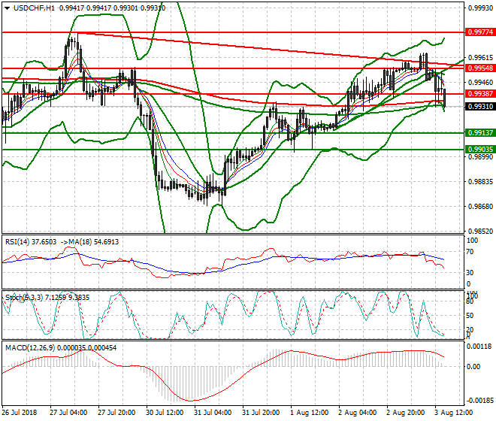496x421 pixels.
Task: Click the 0.99930 price scale value
Action: tap(480, 8)
